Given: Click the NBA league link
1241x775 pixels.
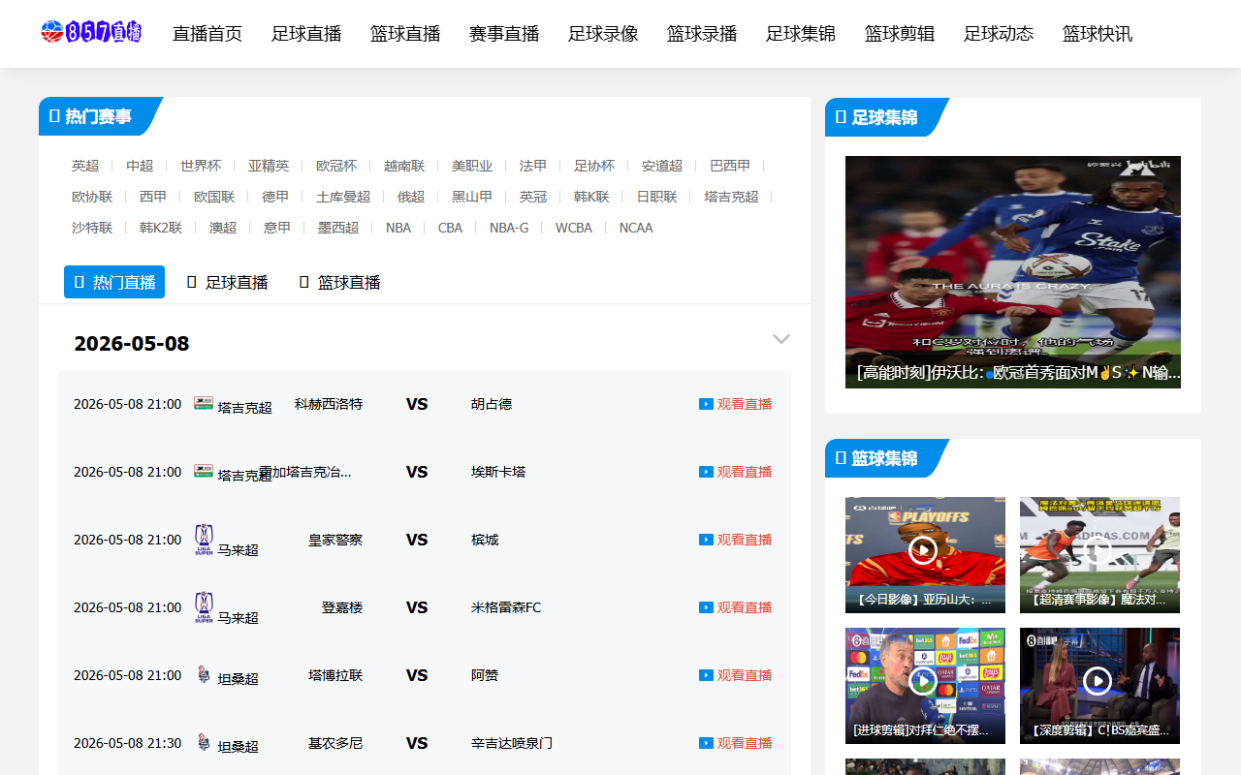Looking at the screenshot, I should (398, 228).
